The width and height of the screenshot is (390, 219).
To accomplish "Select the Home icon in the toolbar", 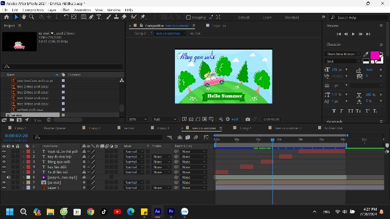I will click(x=7, y=17).
